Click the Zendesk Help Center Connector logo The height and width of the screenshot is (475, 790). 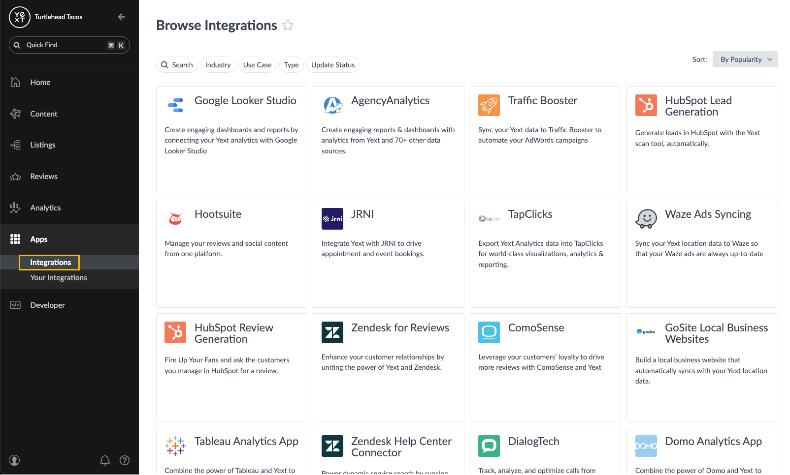332,446
